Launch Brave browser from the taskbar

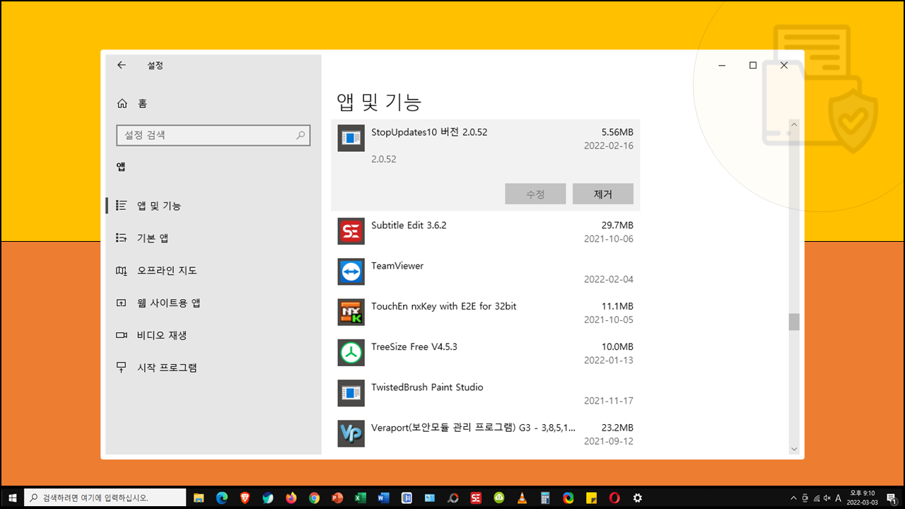(x=245, y=498)
